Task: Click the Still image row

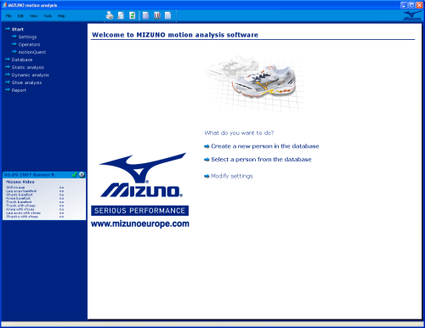Action: pyautogui.click(x=35, y=187)
